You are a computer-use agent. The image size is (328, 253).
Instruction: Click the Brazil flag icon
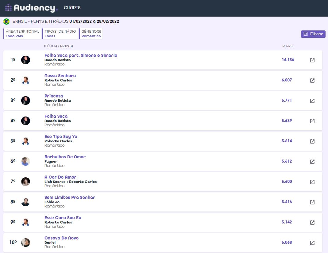click(6, 22)
